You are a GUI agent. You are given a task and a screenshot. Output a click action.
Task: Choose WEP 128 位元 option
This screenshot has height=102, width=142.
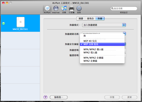click(x=102, y=44)
